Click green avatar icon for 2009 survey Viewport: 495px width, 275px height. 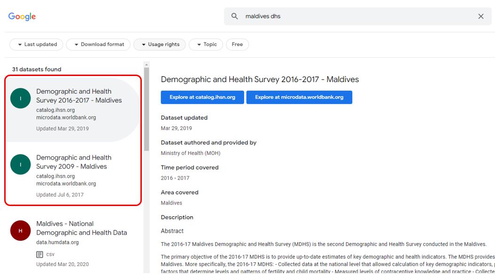point(21,164)
